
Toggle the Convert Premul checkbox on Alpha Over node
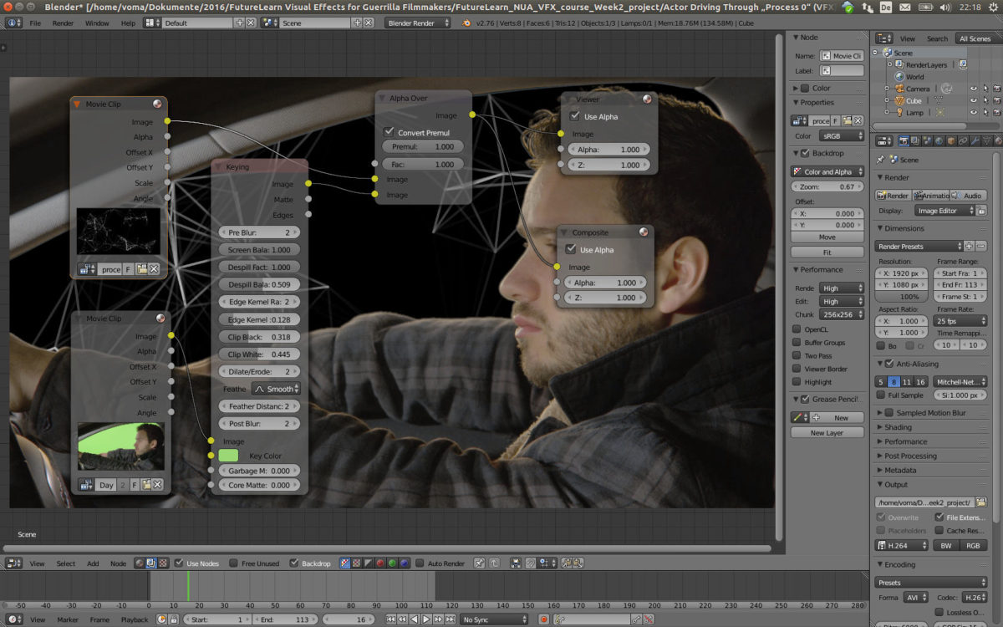pos(389,132)
